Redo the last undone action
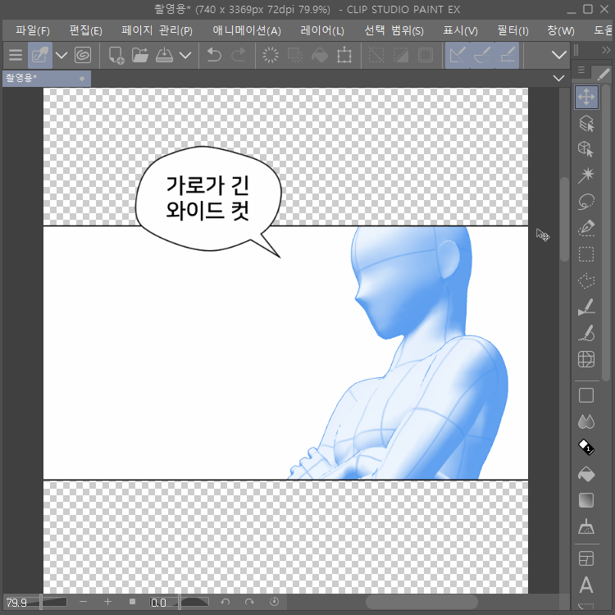 (238, 55)
